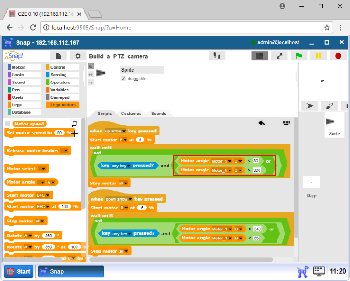The height and width of the screenshot is (281, 350).
Task: Click the undo arrow in scripts area
Action: click(262, 123)
